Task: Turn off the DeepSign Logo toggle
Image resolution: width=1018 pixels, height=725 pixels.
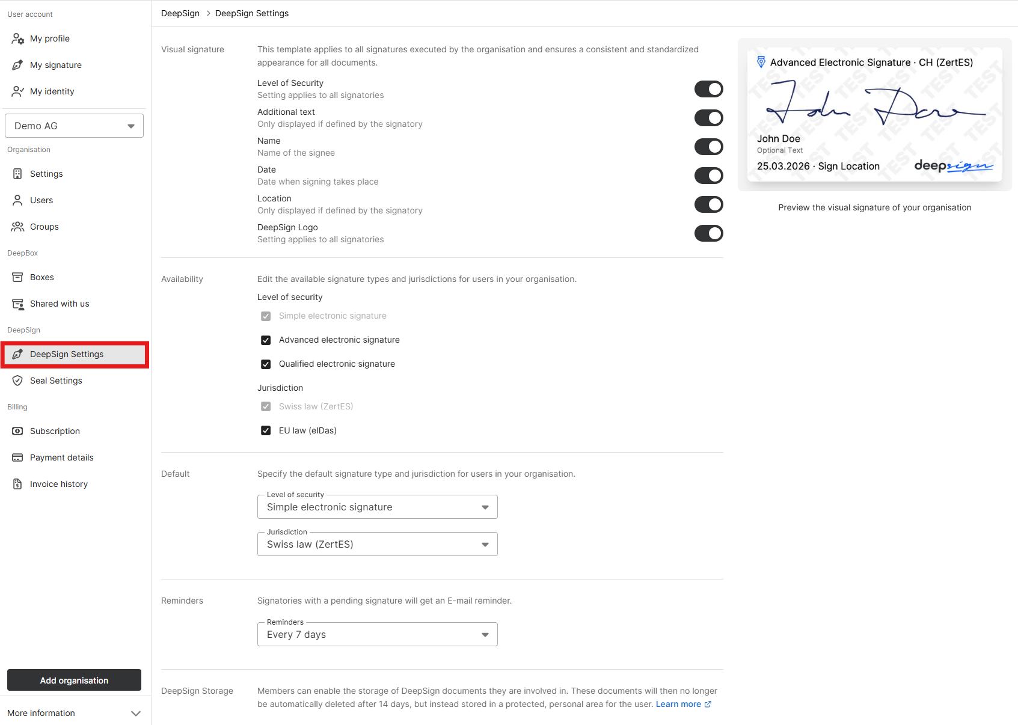Action: pyautogui.click(x=708, y=233)
